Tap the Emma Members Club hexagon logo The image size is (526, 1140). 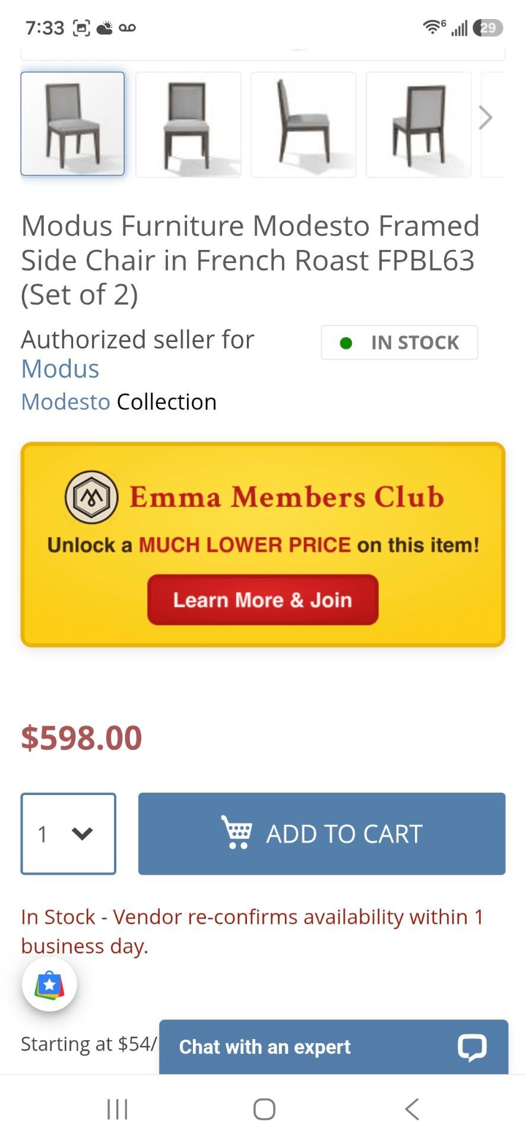click(91, 497)
